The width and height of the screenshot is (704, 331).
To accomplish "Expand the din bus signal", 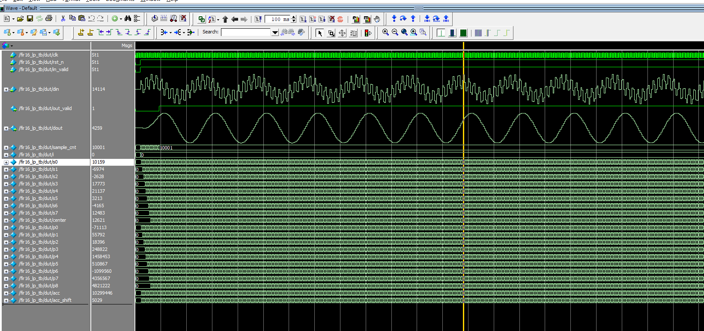I will (6, 89).
